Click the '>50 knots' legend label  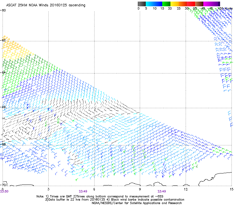[x=225, y=9]
